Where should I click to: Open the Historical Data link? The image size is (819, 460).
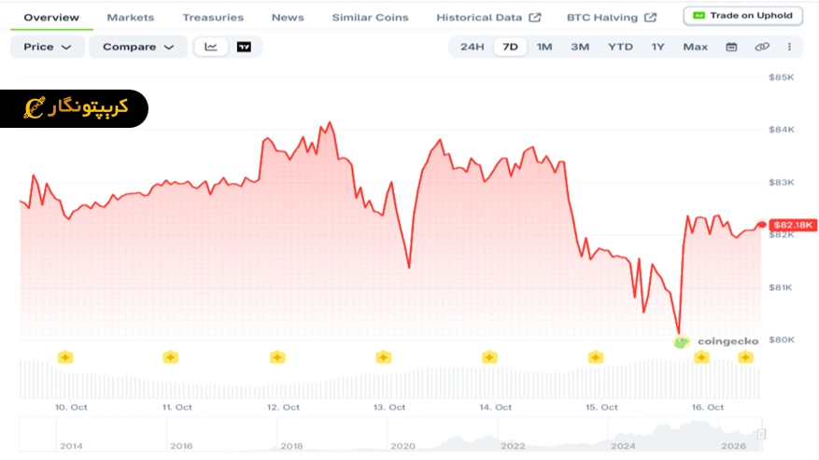[488, 17]
